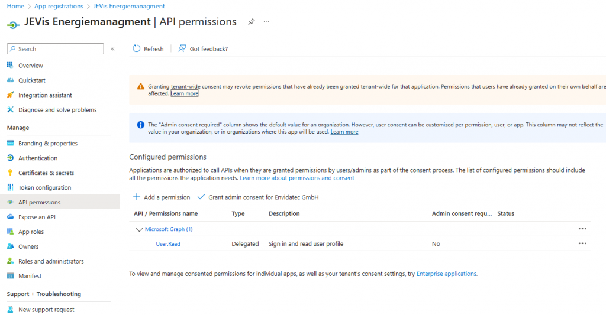Open more options for Microsoft Graph row

[x=582, y=229]
